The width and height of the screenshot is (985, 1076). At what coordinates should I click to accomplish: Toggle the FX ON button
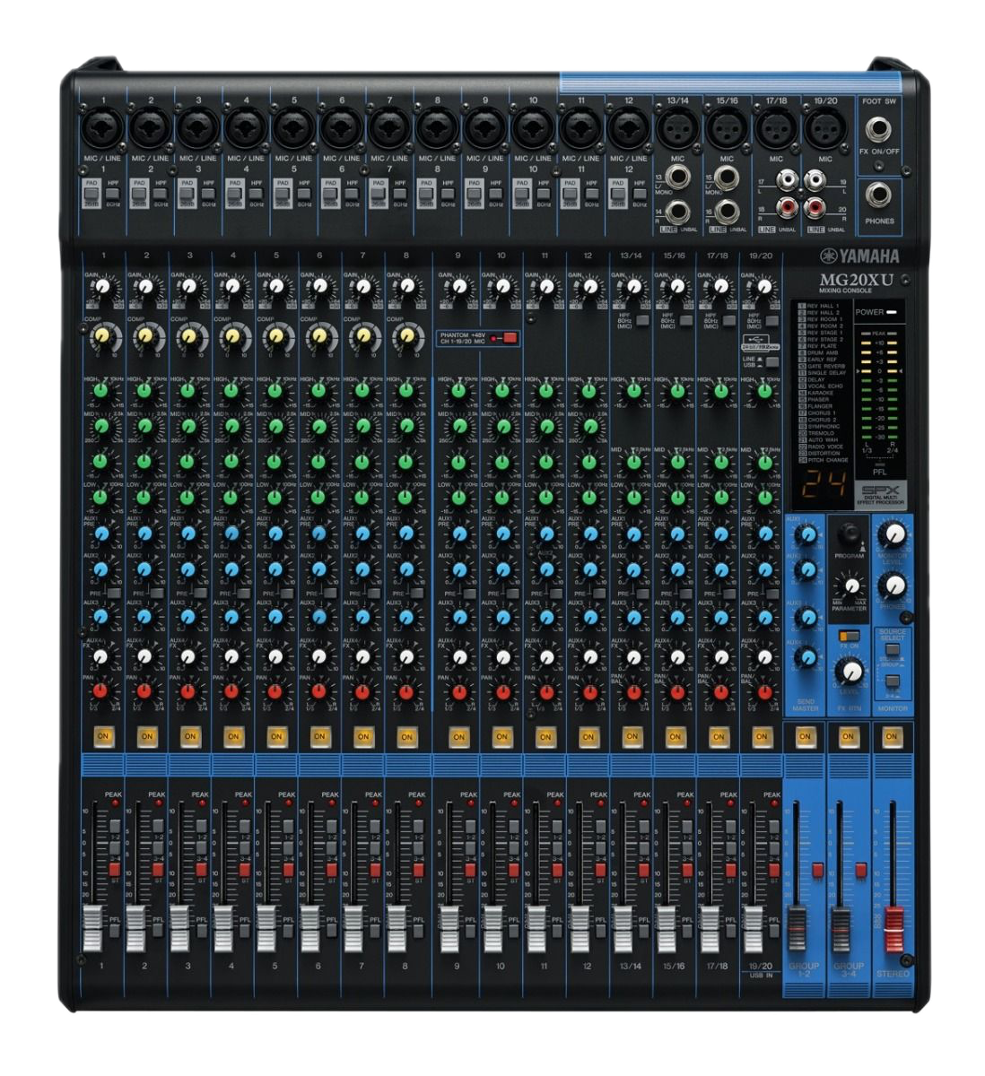[848, 646]
